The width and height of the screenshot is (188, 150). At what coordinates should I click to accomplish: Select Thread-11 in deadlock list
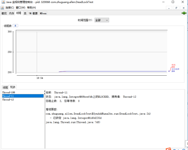23,96
